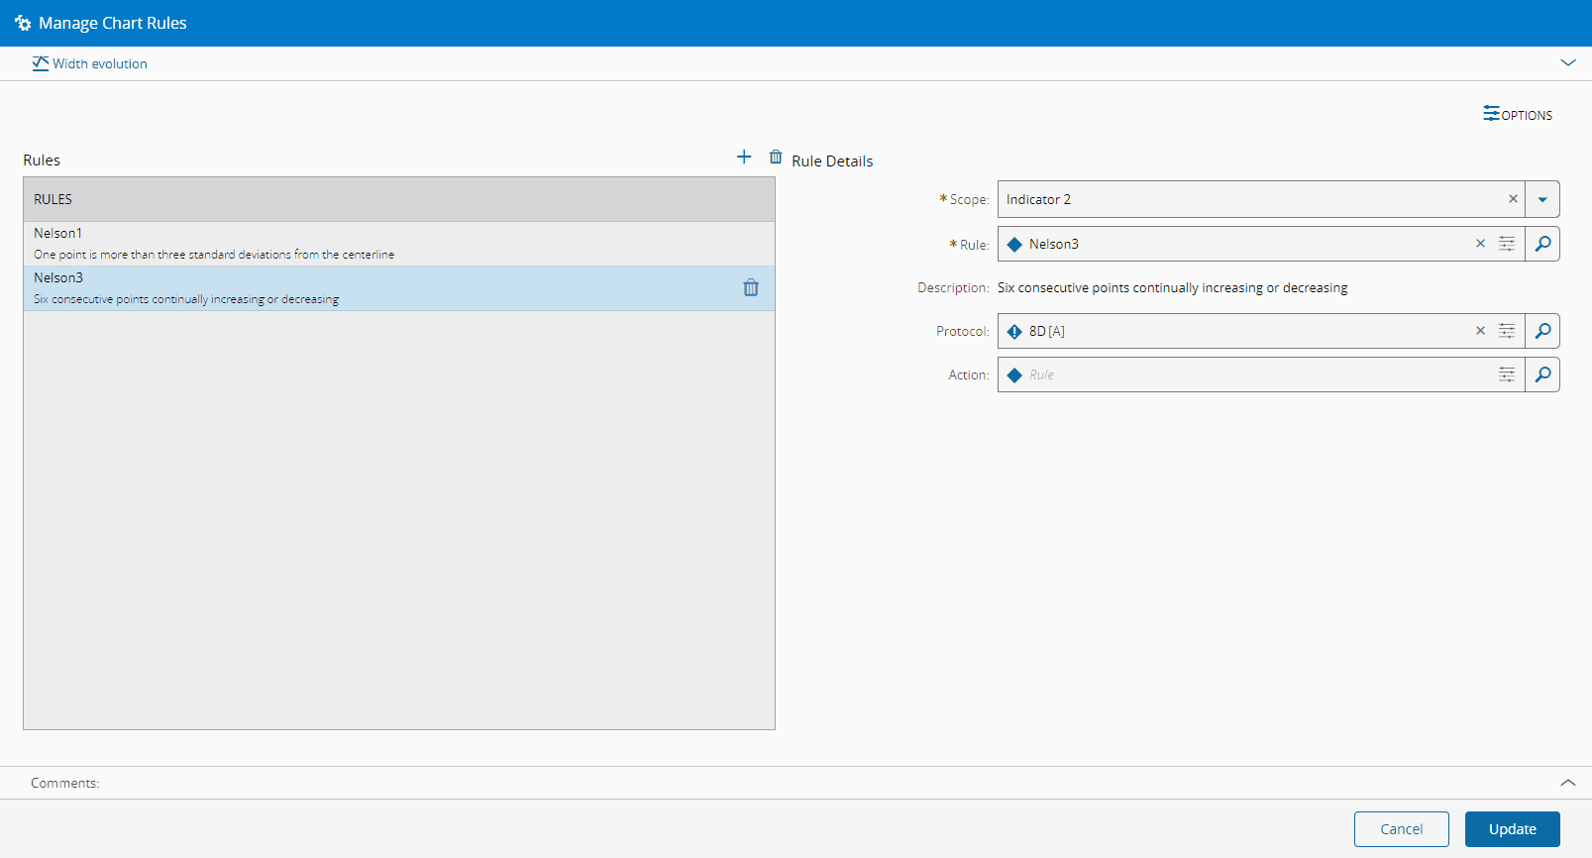Click the add rule plus icon

click(744, 157)
